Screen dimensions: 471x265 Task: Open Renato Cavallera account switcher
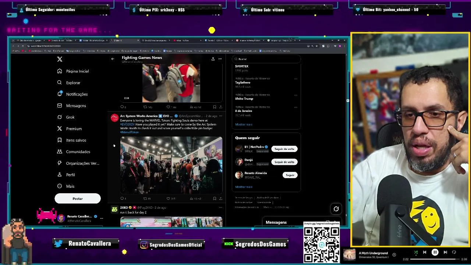coord(81,218)
